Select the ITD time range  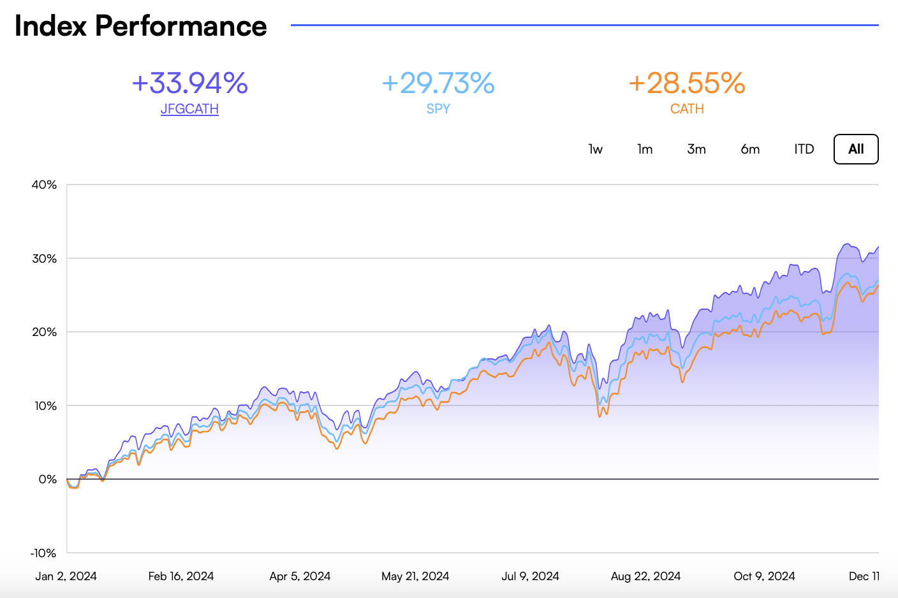803,149
